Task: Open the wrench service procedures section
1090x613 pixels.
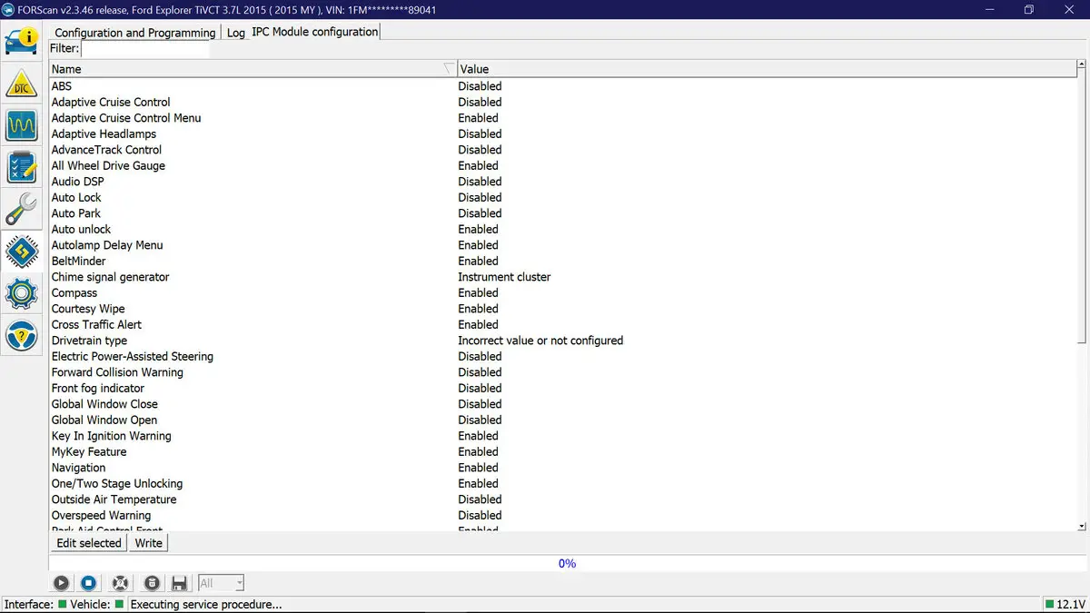Action: point(21,209)
